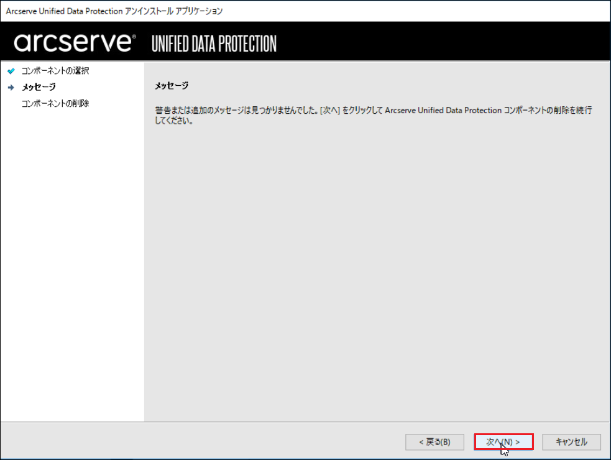
Task: Click the first line of the warning message text
Action: tap(374, 110)
